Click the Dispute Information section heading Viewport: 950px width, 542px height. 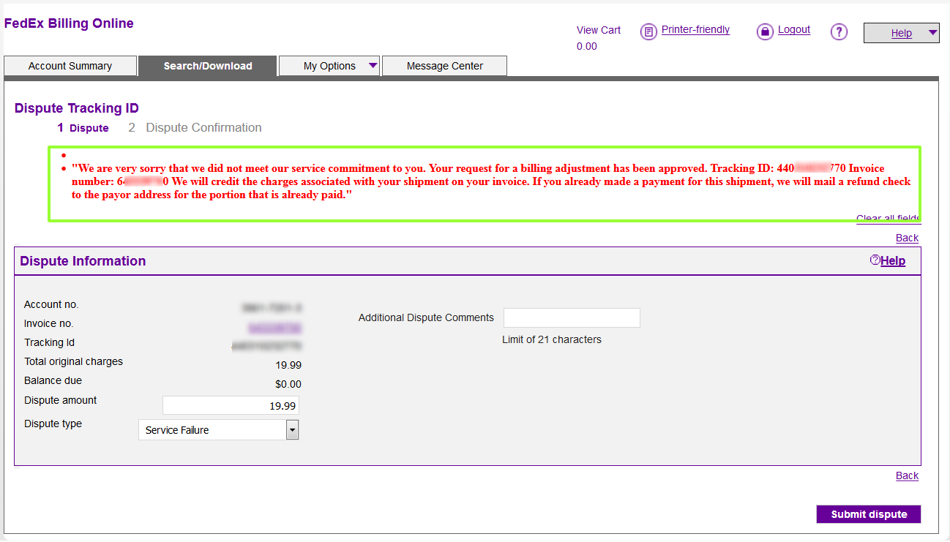(x=83, y=261)
